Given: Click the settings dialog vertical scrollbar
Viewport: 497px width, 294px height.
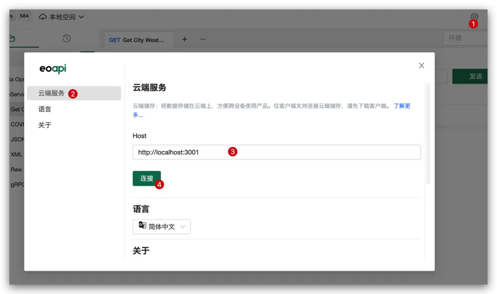Looking at the screenshot, I should coord(428,133).
